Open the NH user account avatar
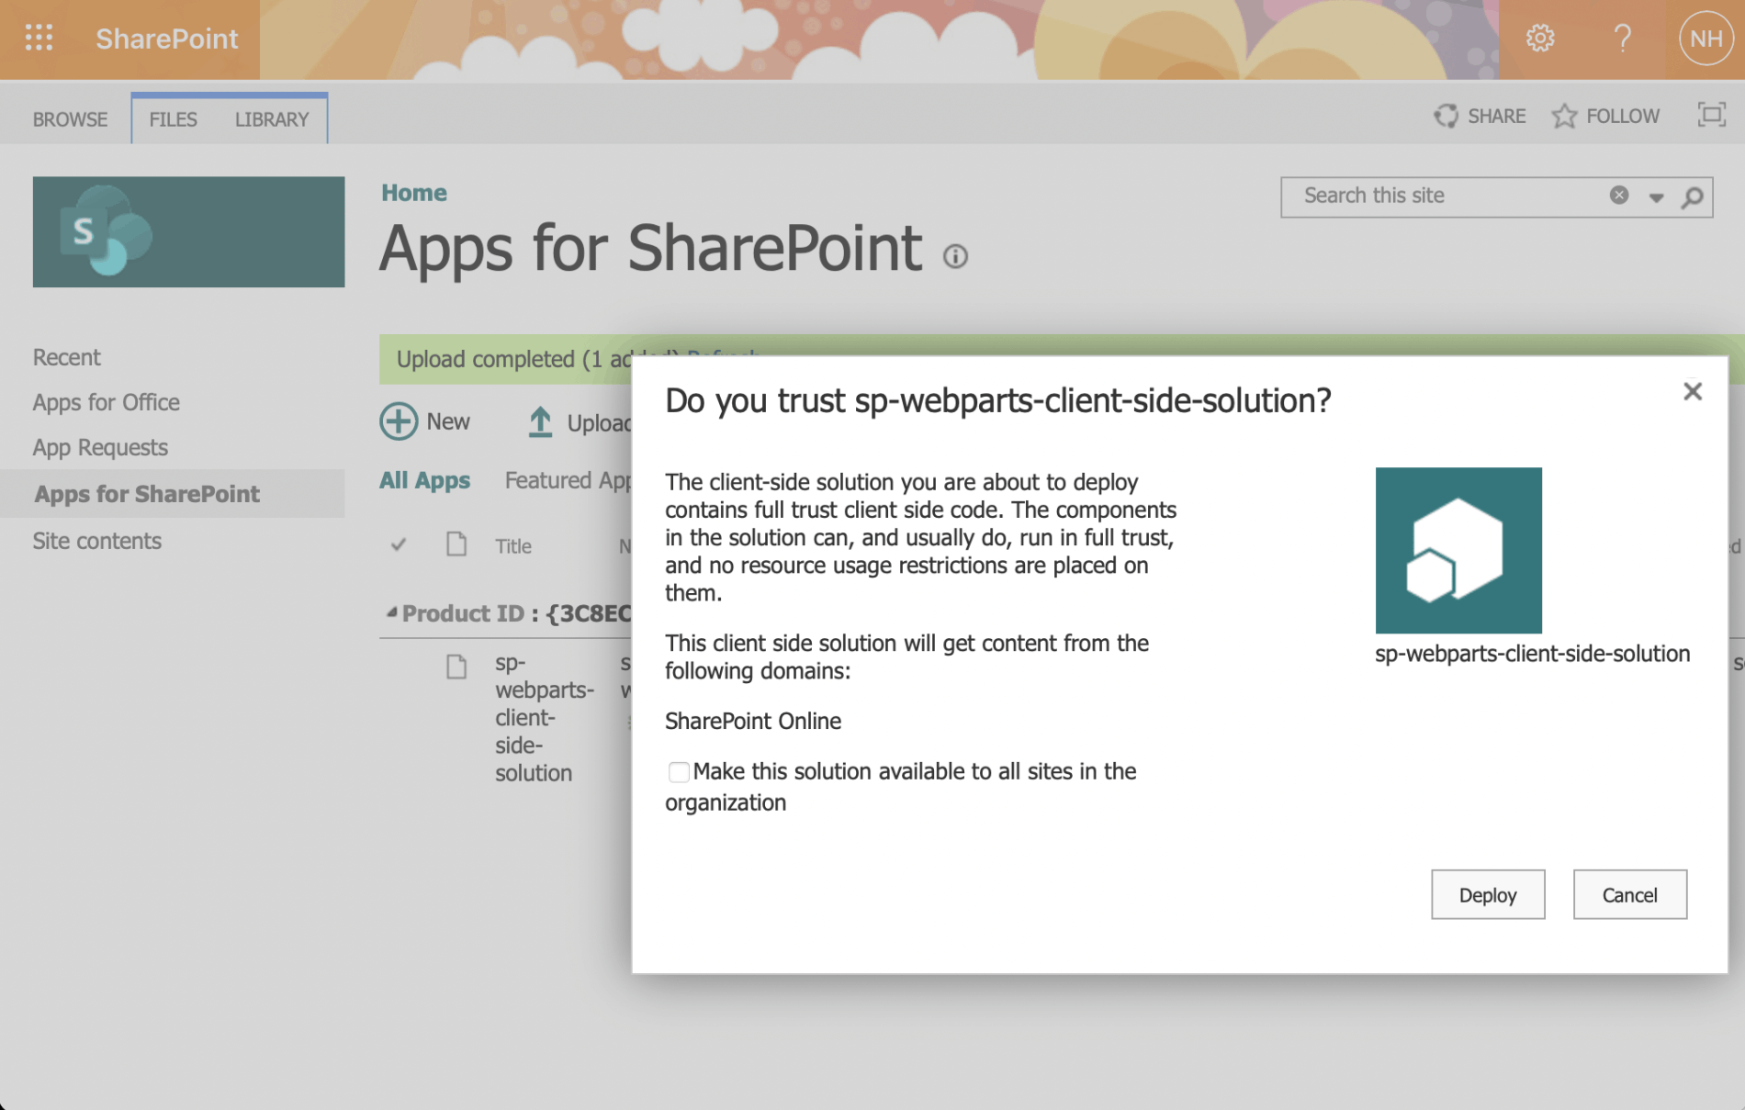 tap(1705, 39)
